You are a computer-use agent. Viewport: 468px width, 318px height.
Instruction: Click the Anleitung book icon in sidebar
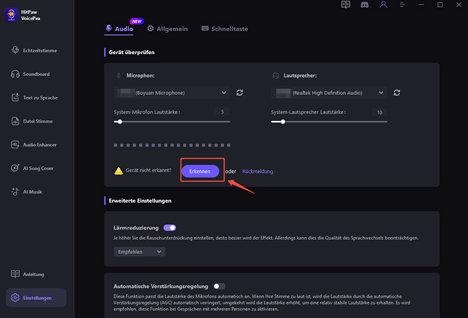[x=15, y=274]
